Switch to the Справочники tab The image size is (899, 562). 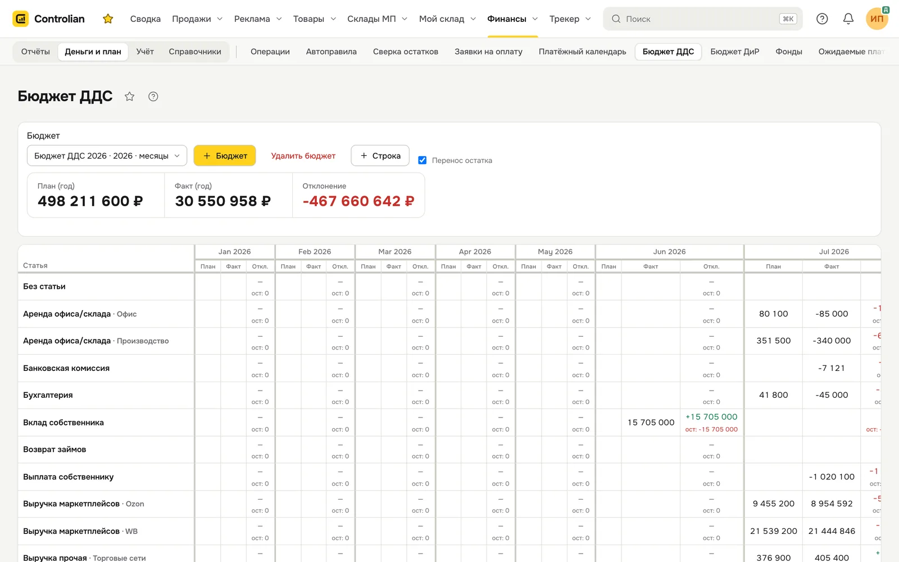(195, 52)
